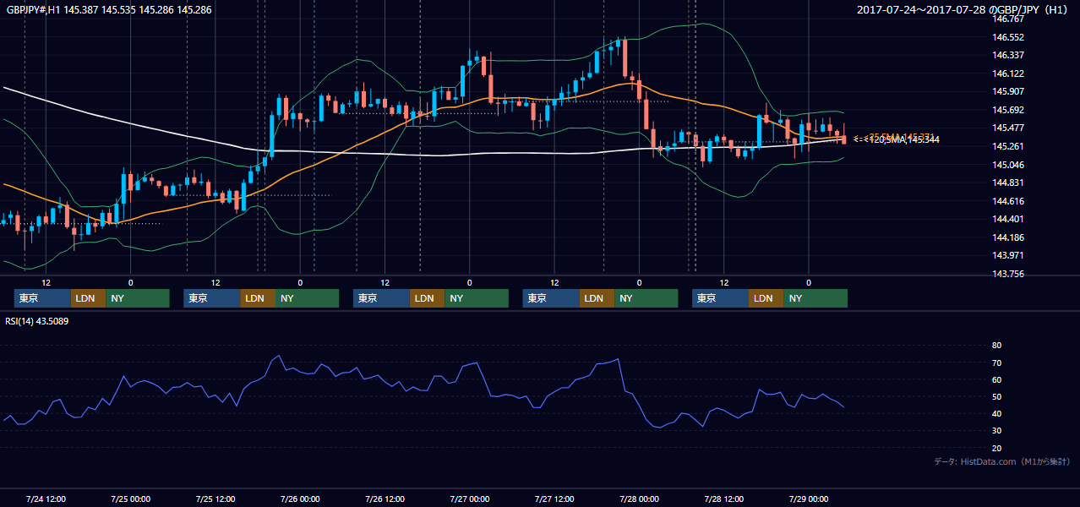Open the データ: HistData.com source credit
The width and height of the screenshot is (1080, 507).
(1002, 461)
